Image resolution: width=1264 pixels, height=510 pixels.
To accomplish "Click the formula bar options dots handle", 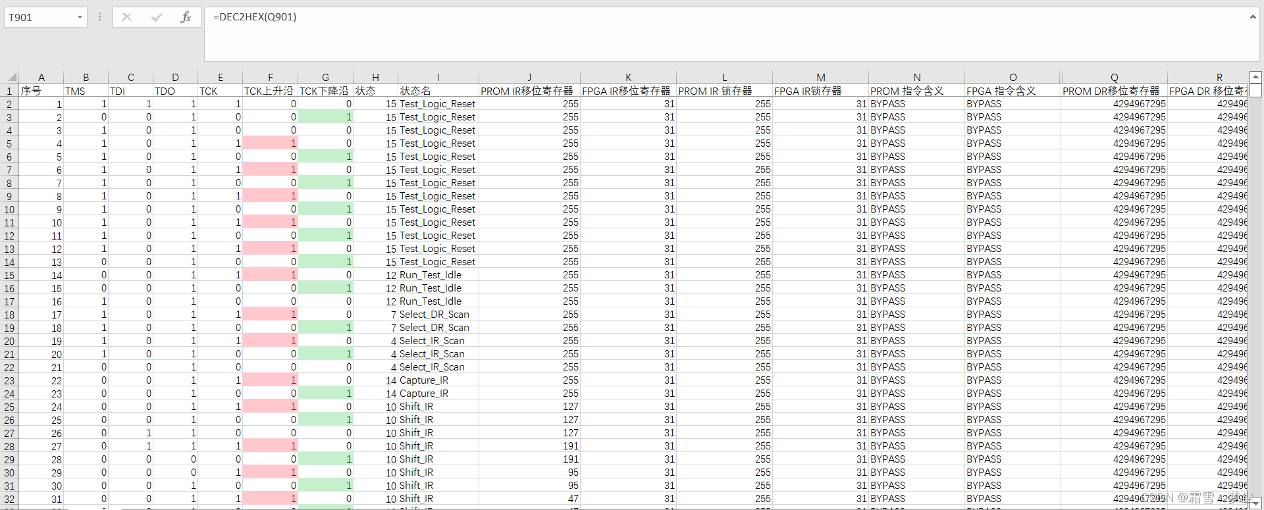I will pos(99,17).
